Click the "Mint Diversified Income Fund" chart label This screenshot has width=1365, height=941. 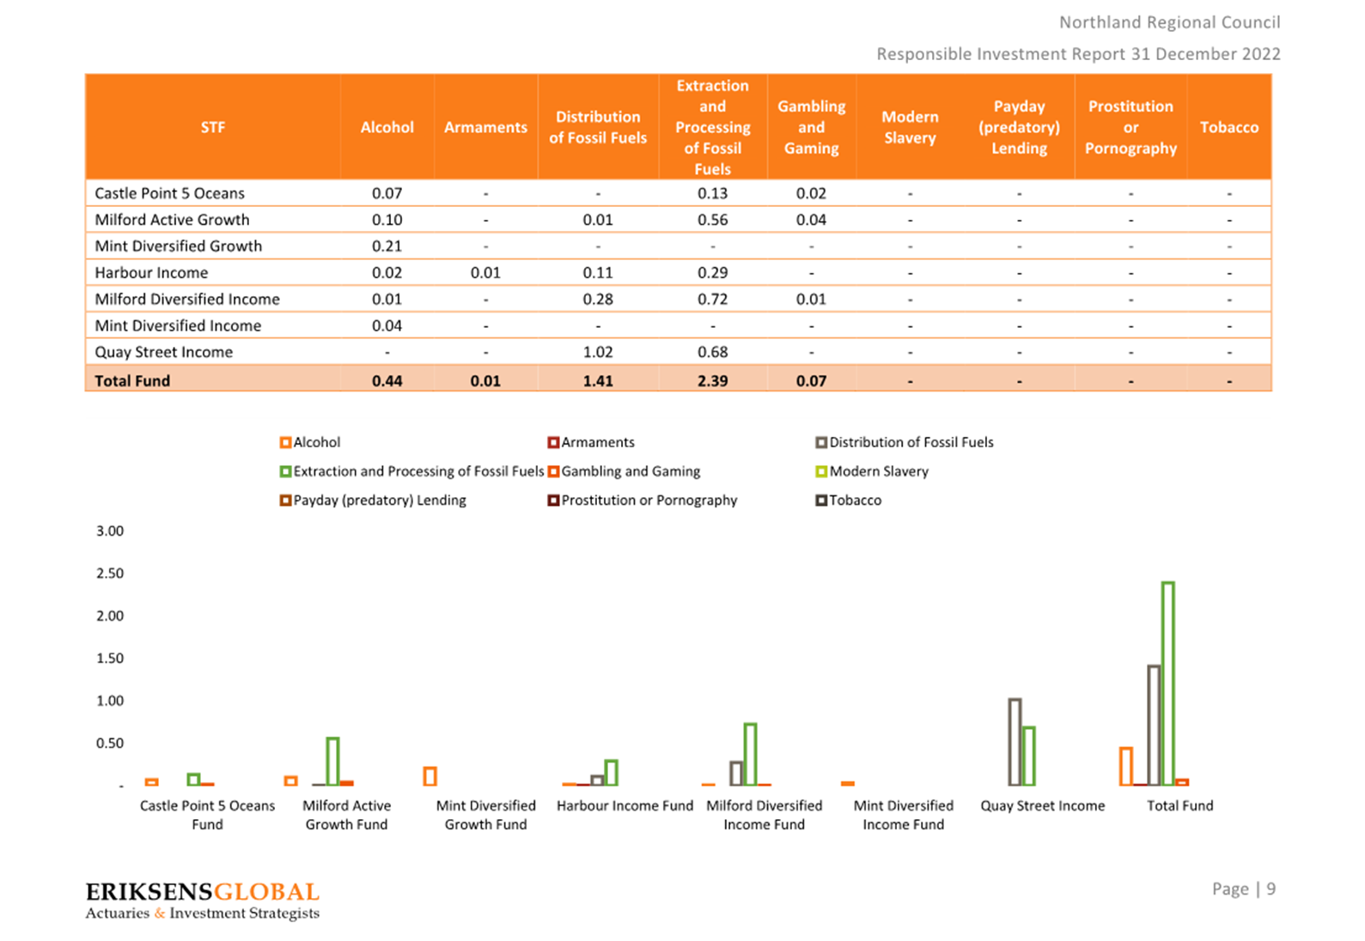(903, 815)
